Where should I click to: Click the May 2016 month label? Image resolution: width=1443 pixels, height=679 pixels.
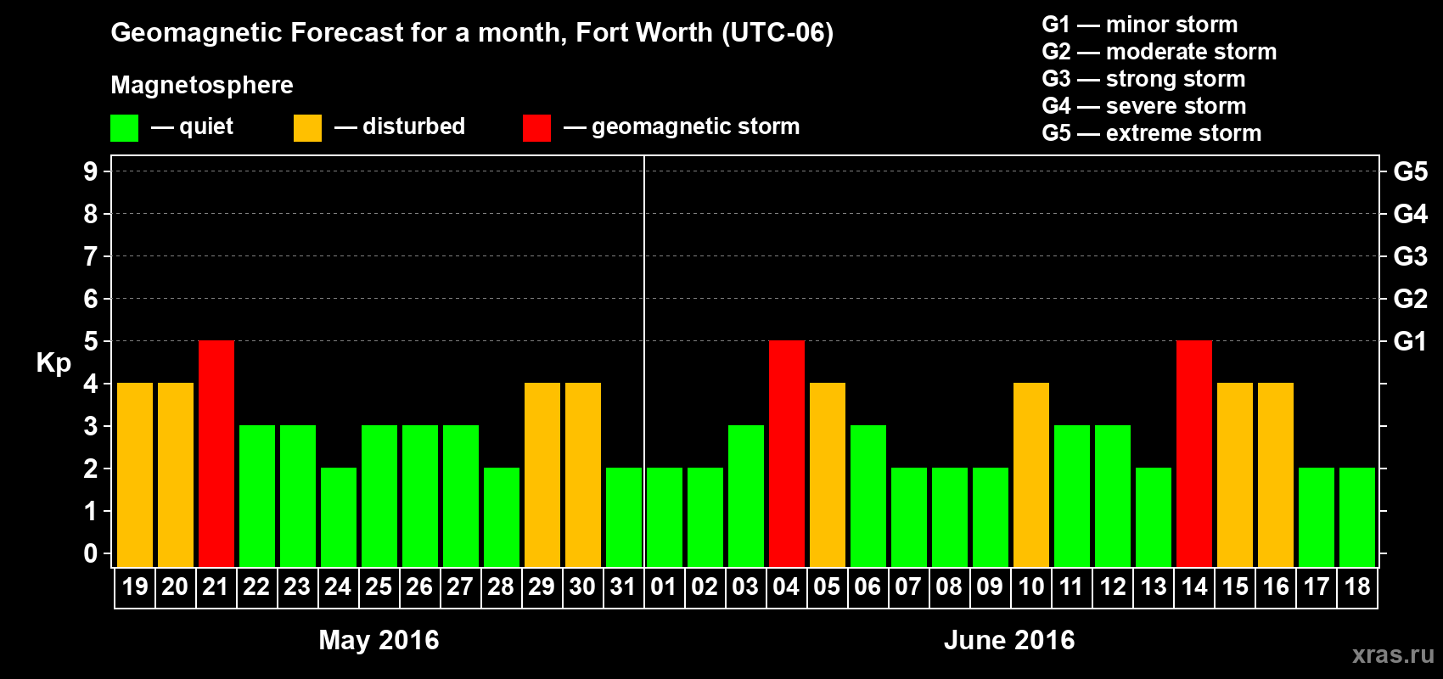pyautogui.click(x=379, y=640)
